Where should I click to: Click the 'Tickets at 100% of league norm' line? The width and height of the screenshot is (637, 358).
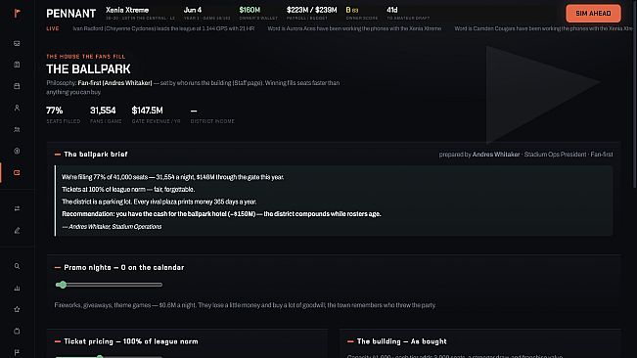(x=128, y=190)
